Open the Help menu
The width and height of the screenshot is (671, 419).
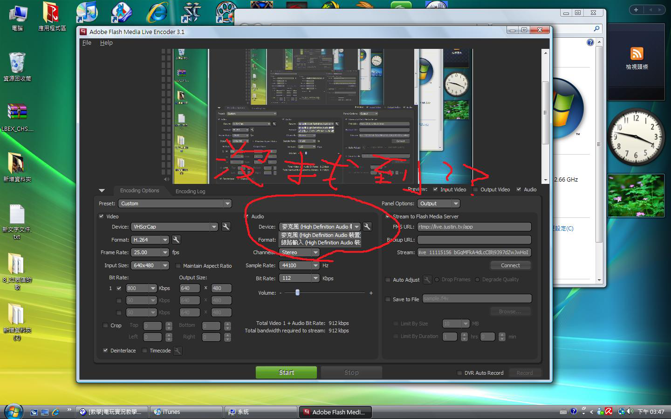(x=106, y=42)
